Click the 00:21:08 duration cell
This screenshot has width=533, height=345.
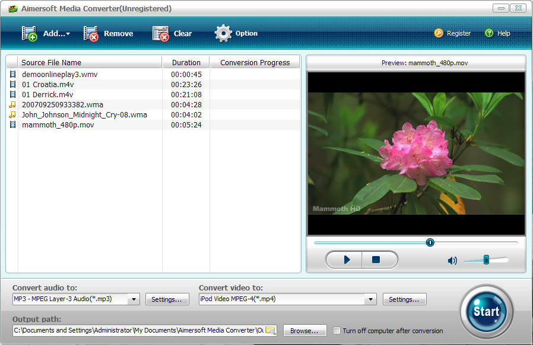tap(186, 95)
